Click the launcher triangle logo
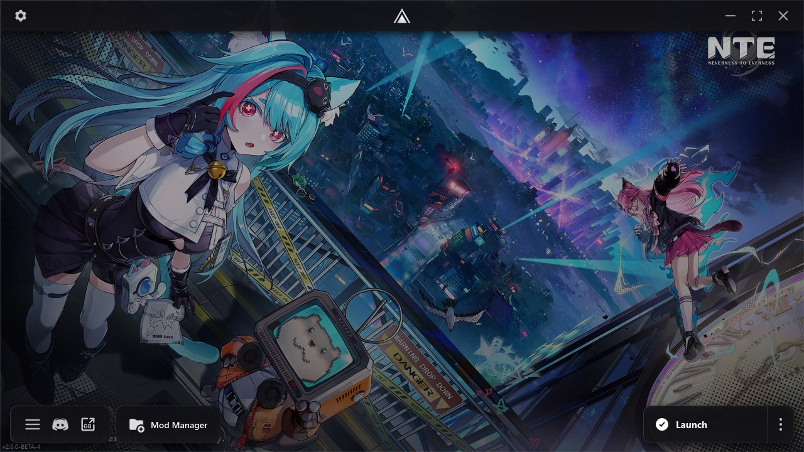 (x=402, y=16)
